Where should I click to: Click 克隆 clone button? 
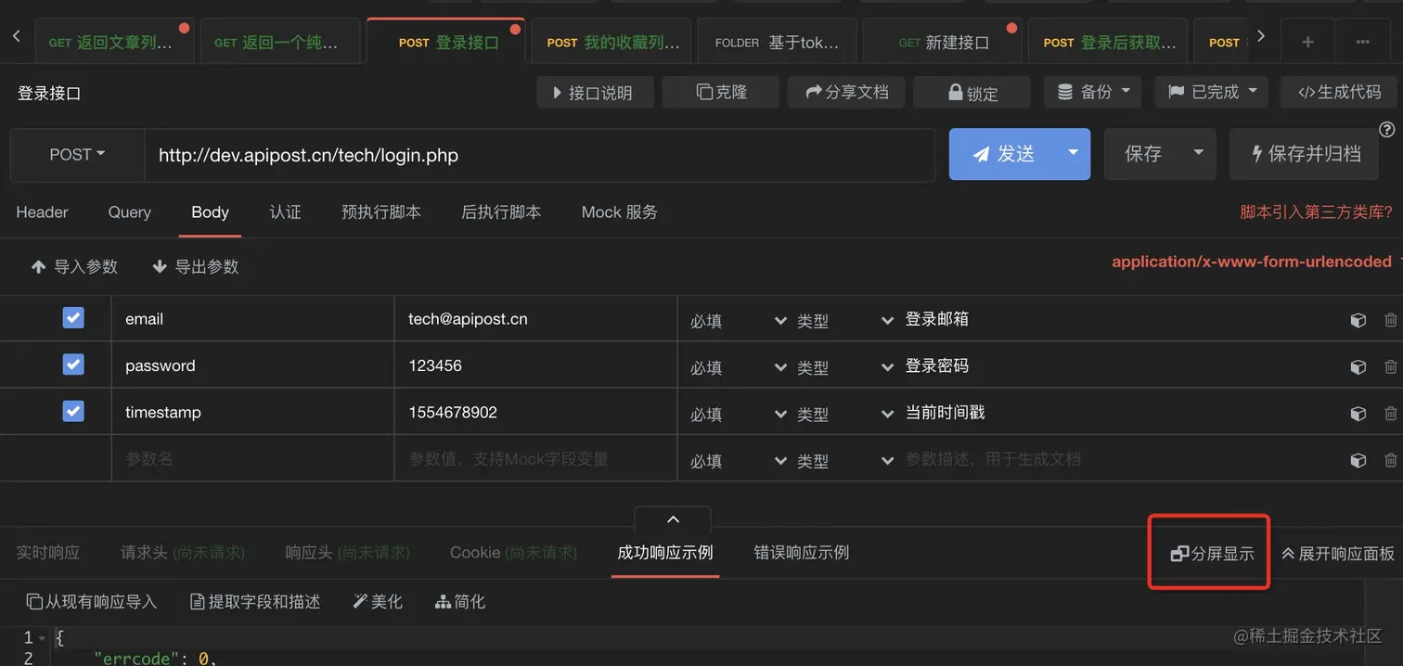pos(722,92)
